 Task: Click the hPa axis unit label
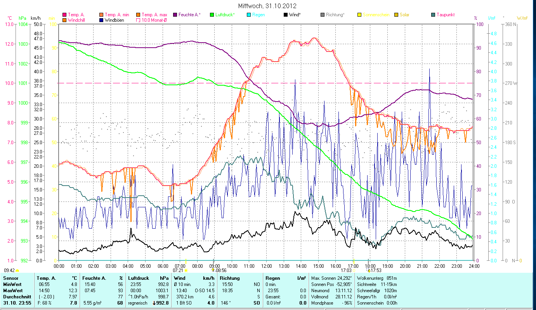tap(23, 18)
